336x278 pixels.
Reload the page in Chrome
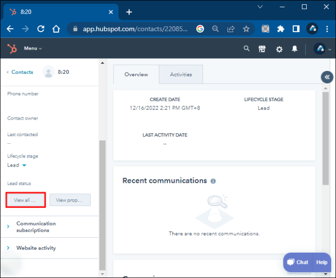(x=41, y=29)
